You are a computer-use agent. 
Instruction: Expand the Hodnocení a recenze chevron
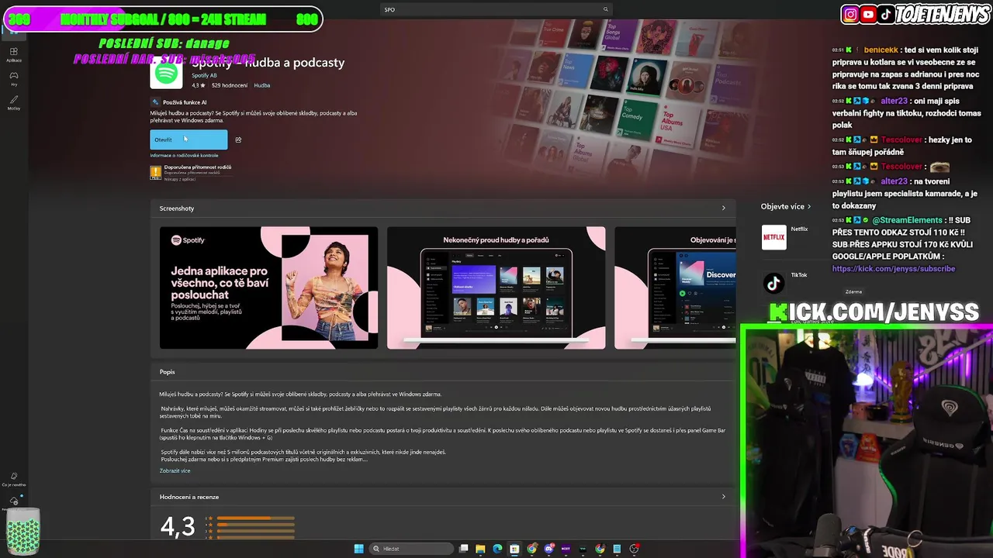(x=724, y=497)
